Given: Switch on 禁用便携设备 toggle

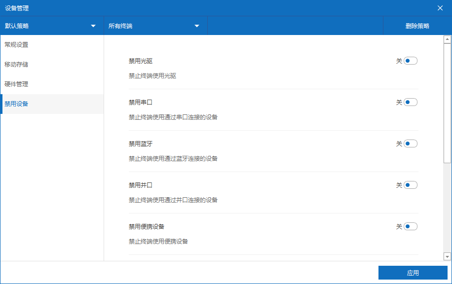Looking at the screenshot, I should 410,226.
